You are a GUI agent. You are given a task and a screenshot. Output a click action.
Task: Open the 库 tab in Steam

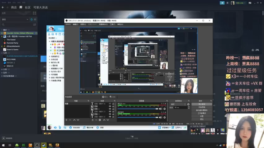coord(21,7)
